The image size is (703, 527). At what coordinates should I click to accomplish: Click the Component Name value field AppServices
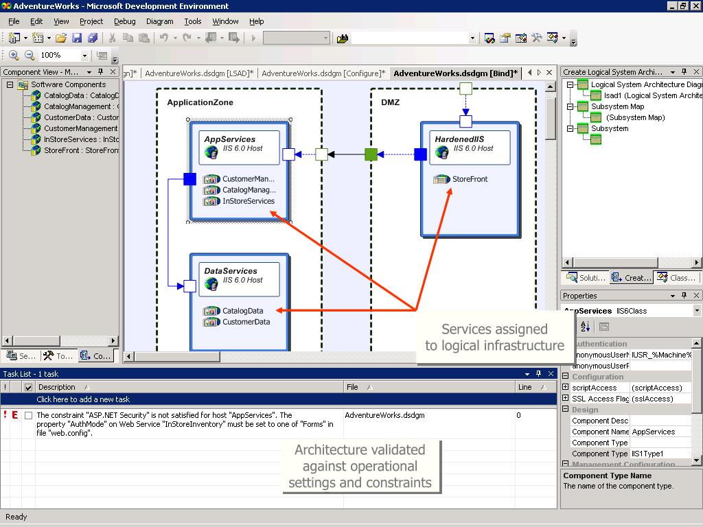click(661, 432)
